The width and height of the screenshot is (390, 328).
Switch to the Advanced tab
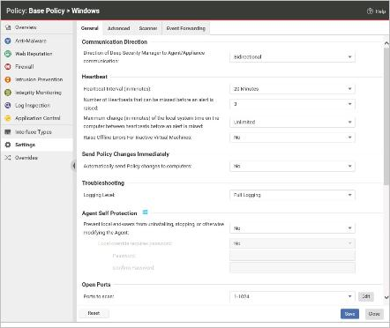(x=118, y=28)
